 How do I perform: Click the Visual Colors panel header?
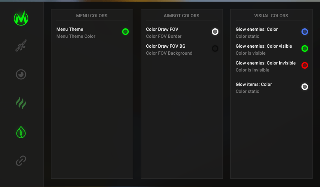pyautogui.click(x=271, y=16)
